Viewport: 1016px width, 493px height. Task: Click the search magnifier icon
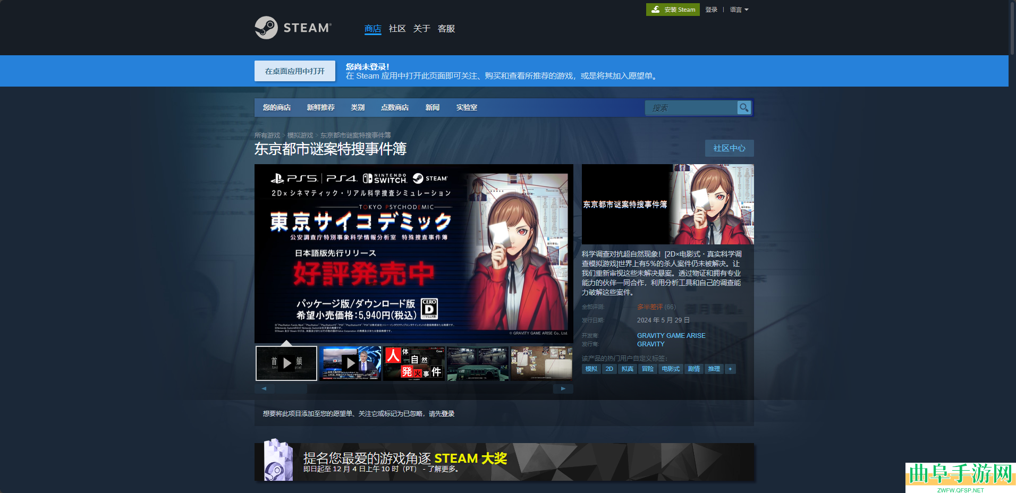744,108
